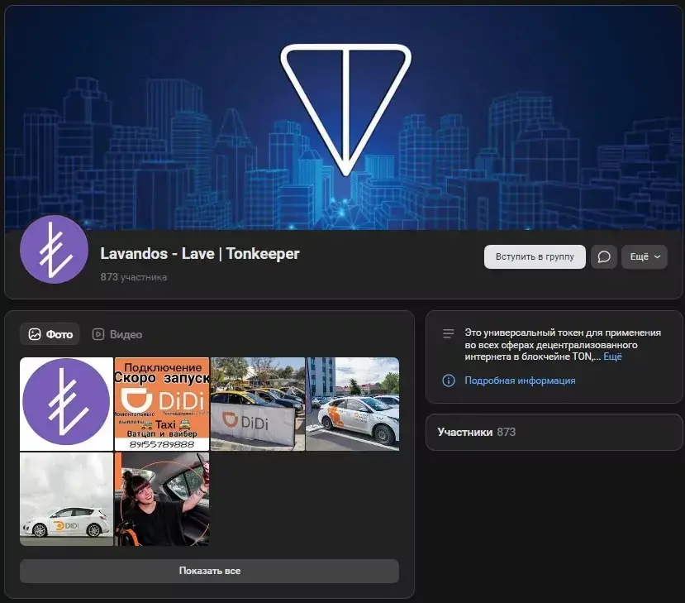Open the DiDi banner parking lot photo
685x603 pixels.
(x=258, y=404)
